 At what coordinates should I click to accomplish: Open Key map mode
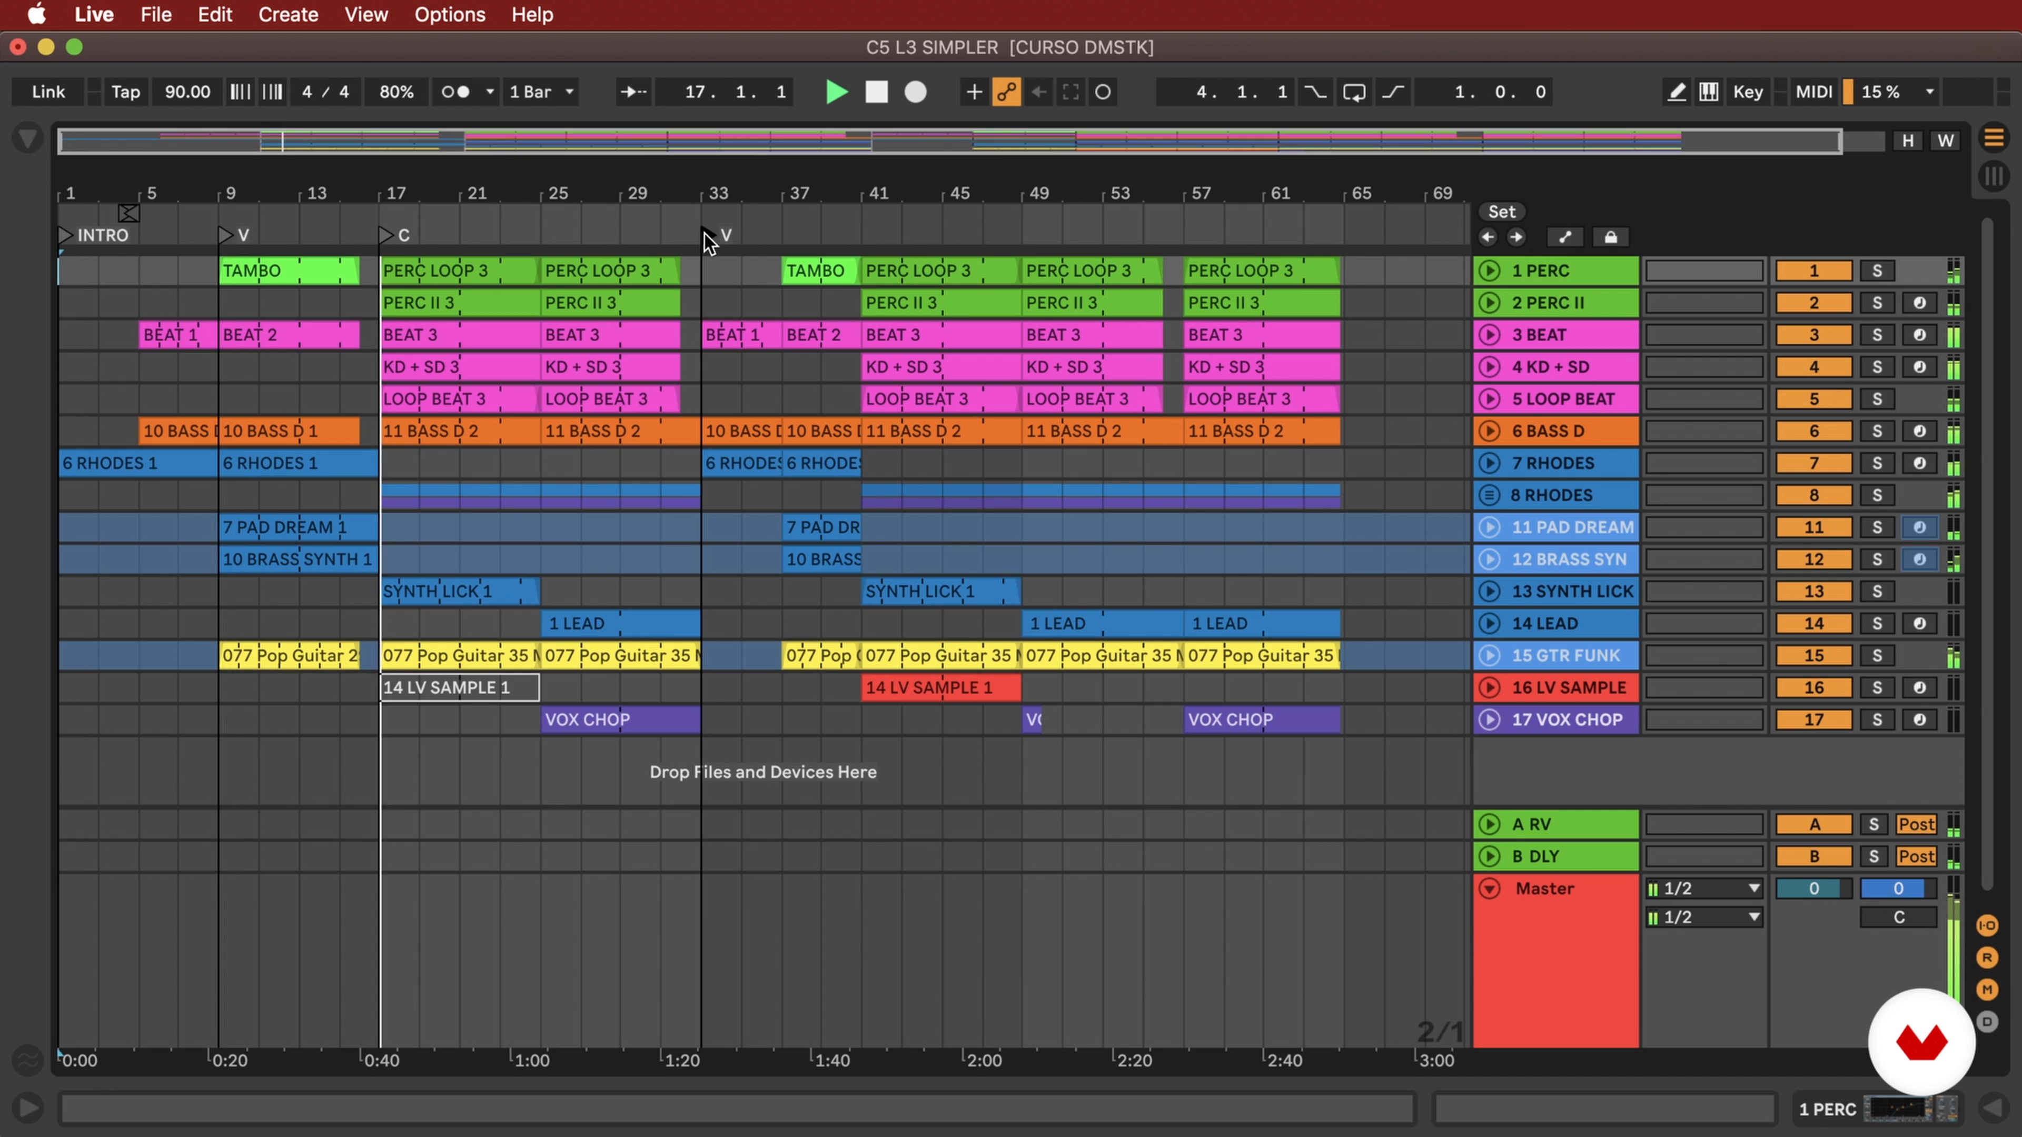pyautogui.click(x=1748, y=92)
